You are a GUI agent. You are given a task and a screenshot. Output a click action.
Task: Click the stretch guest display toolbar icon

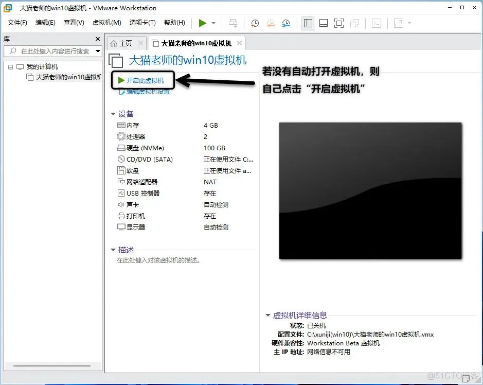coord(398,23)
